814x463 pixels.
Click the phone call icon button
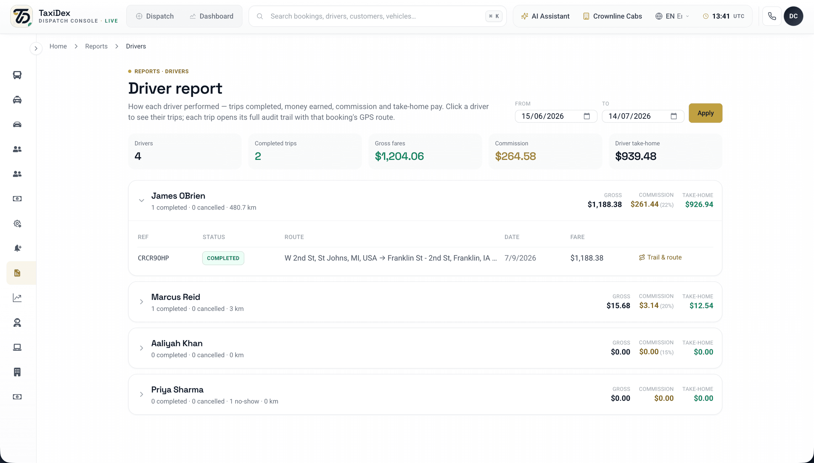tap(772, 16)
